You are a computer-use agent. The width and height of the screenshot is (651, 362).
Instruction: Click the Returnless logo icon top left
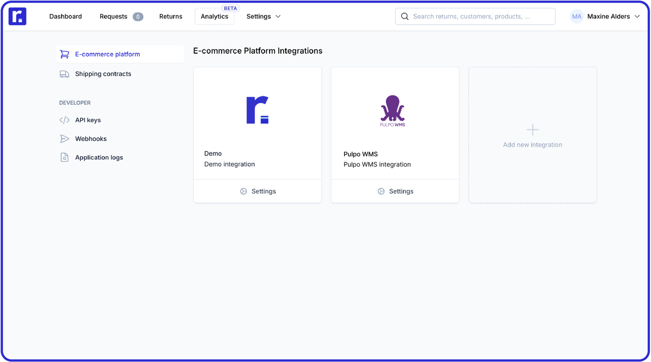click(x=17, y=16)
